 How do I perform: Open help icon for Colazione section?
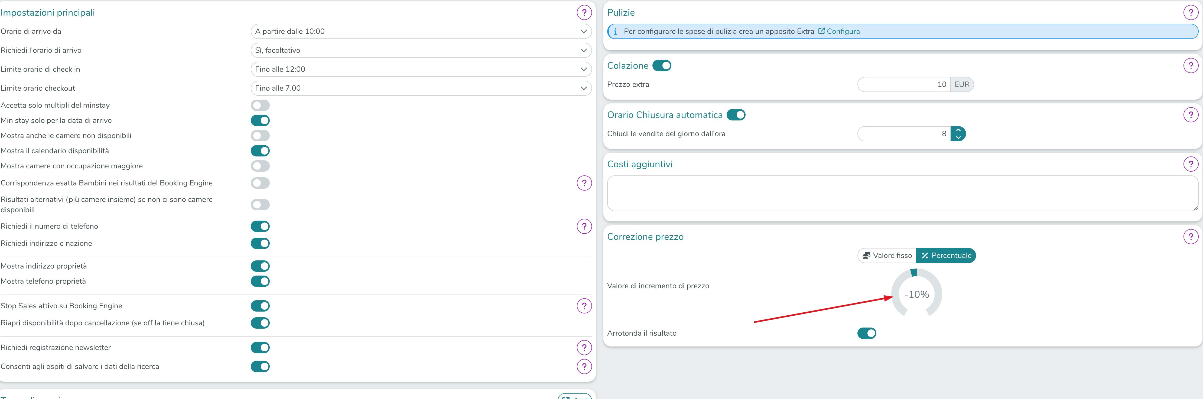(1190, 66)
